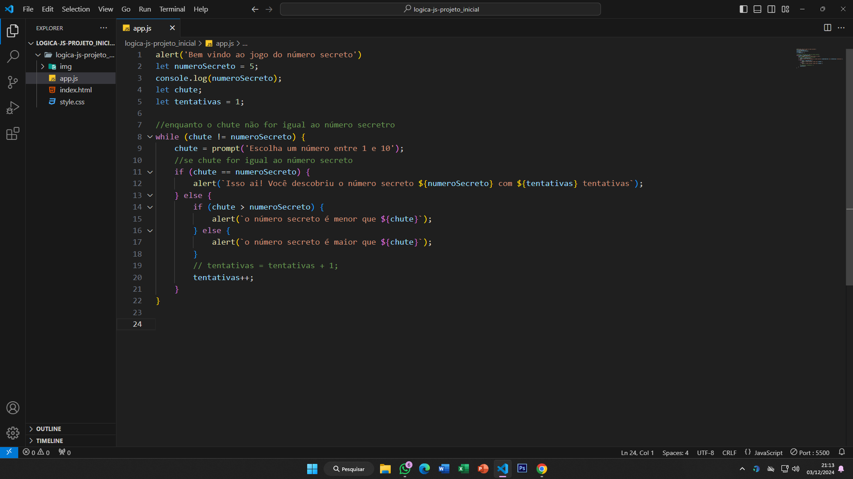
Task: Expand the TIMELINE section
Action: point(71,441)
